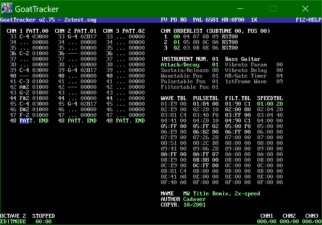The height and width of the screenshot is (225, 322).
Task: Select the CHN 2 PATT.01 header
Action: point(75,31)
